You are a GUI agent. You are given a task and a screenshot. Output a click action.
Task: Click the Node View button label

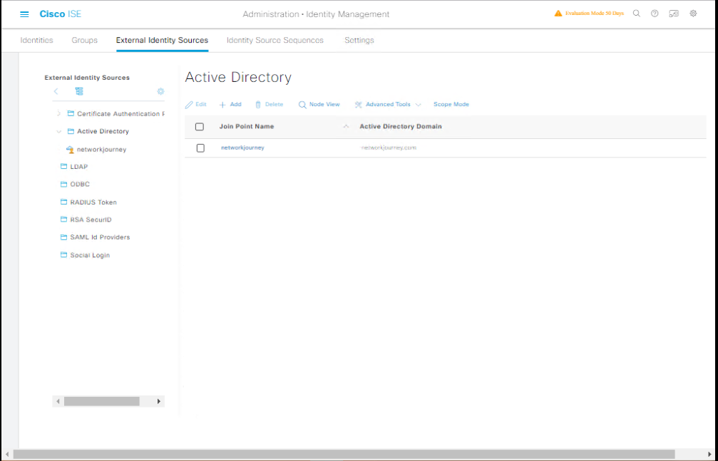pos(324,104)
